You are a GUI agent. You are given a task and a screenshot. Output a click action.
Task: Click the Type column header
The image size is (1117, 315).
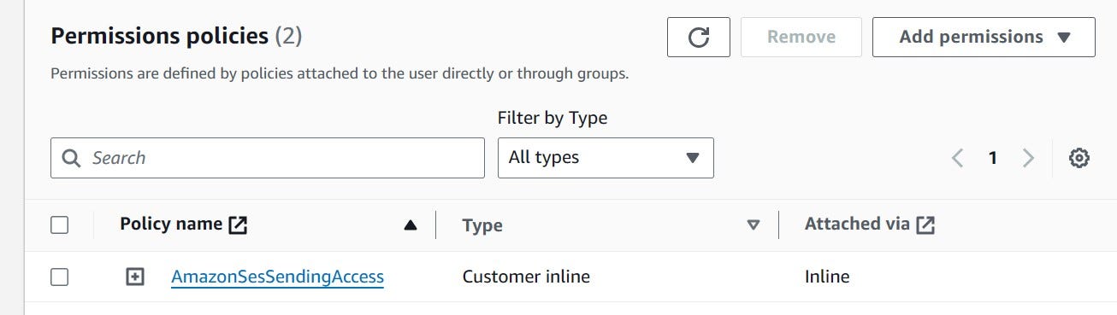(x=482, y=225)
